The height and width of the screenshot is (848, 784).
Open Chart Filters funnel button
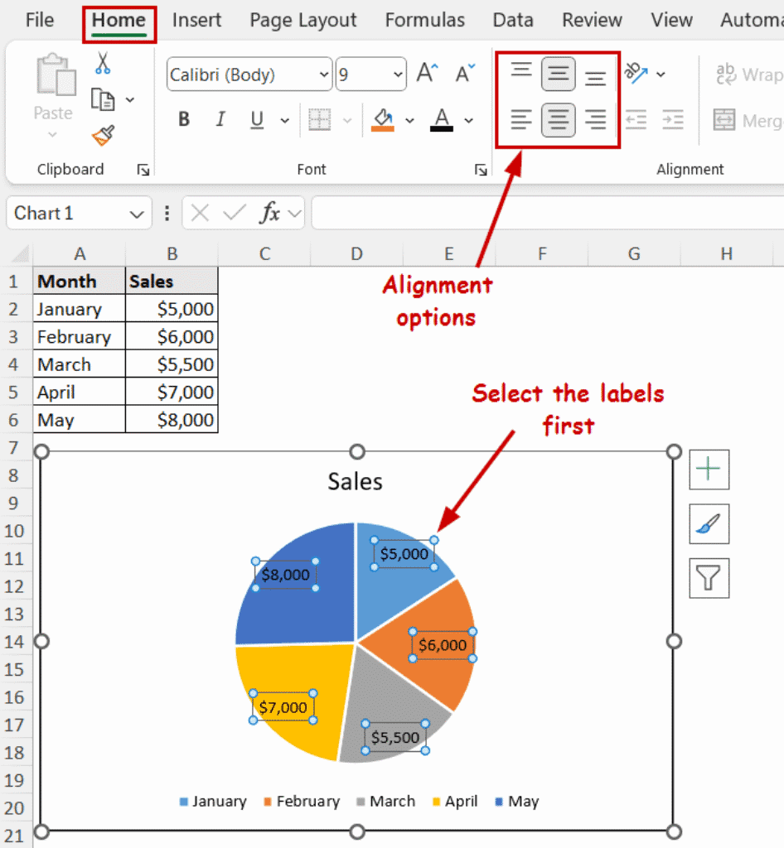click(709, 578)
